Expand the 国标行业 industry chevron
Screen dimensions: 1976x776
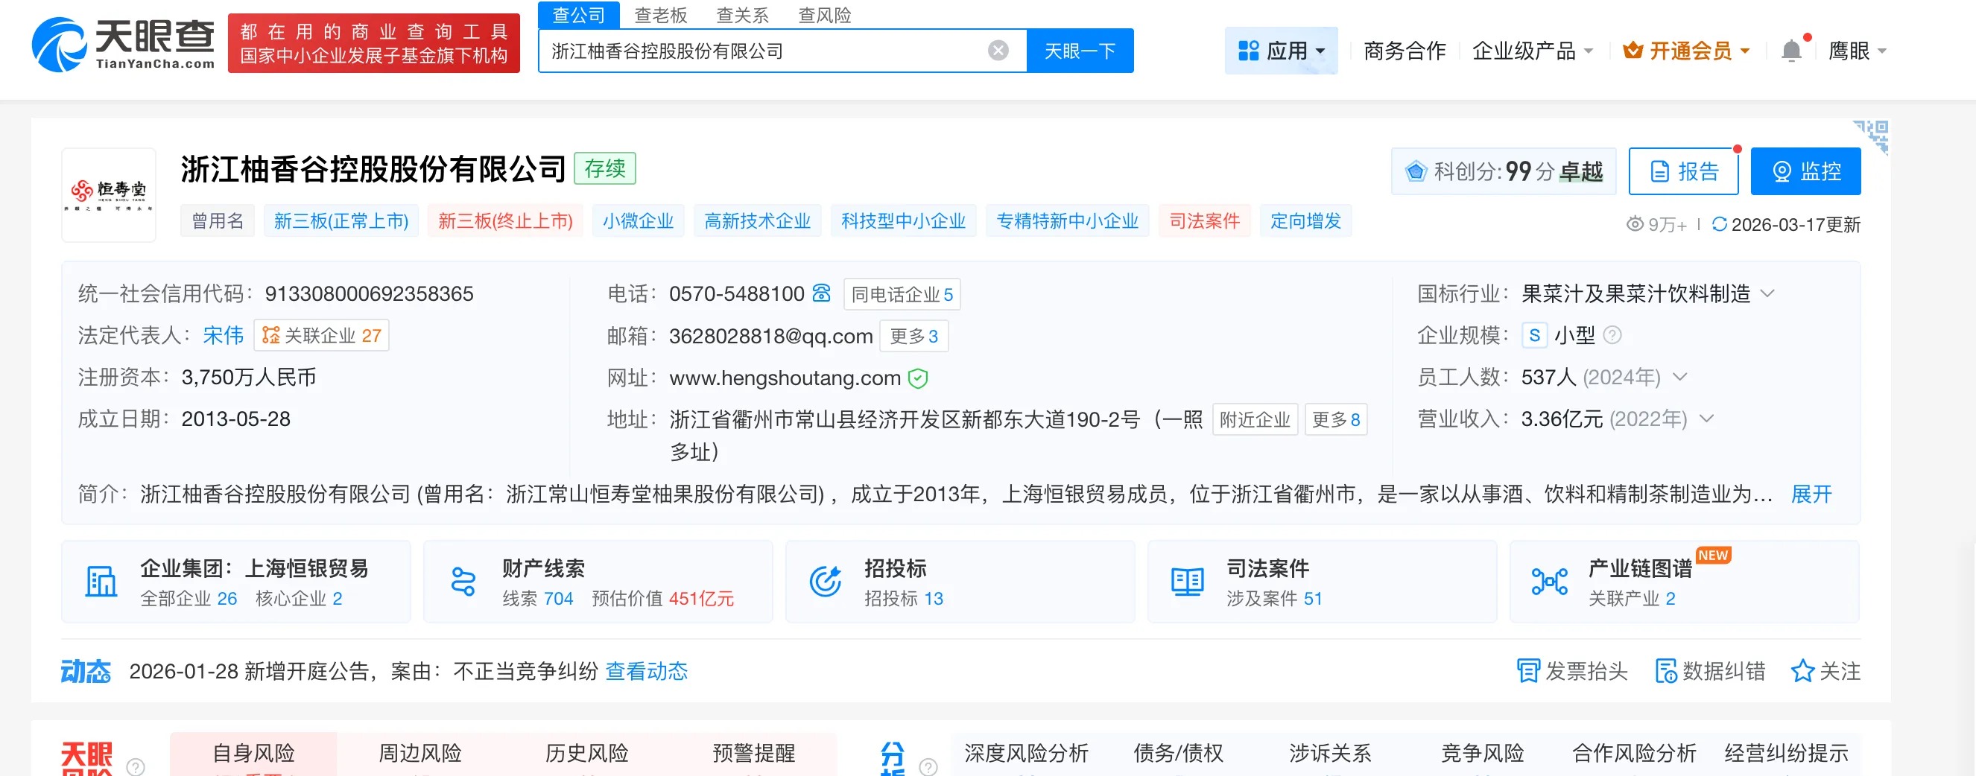pyautogui.click(x=1767, y=293)
